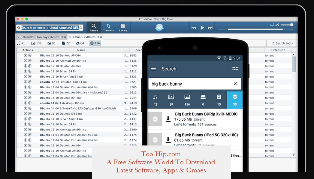The height and width of the screenshot is (179, 314).
Task: Filter by audio results (51)
Action: pos(21,43)
